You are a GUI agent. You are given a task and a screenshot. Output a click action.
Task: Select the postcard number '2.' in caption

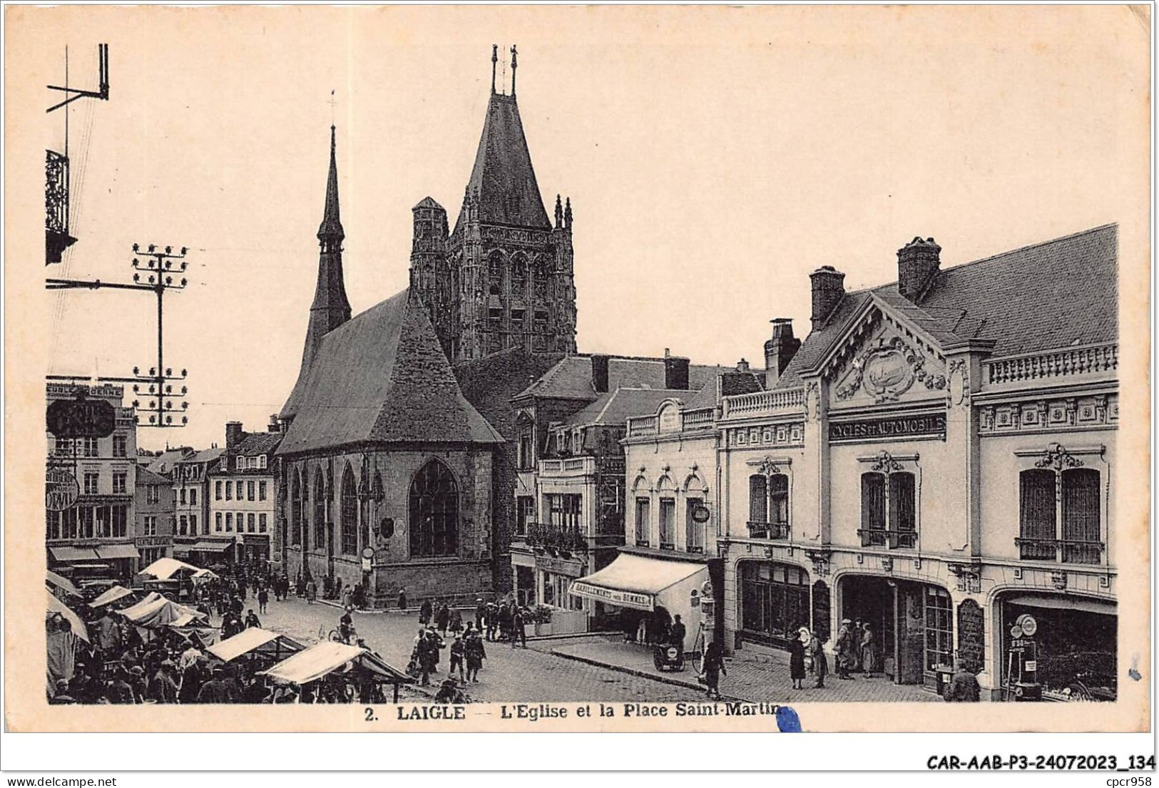pos(371,714)
